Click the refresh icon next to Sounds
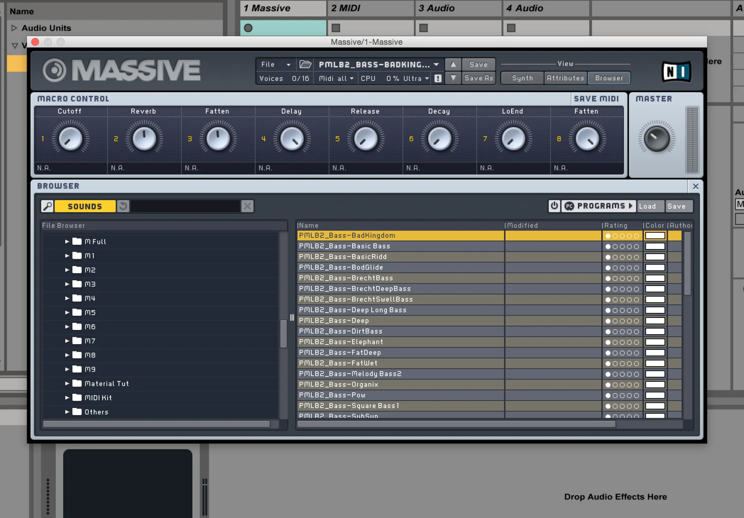Image resolution: width=744 pixels, height=518 pixels. coord(123,206)
